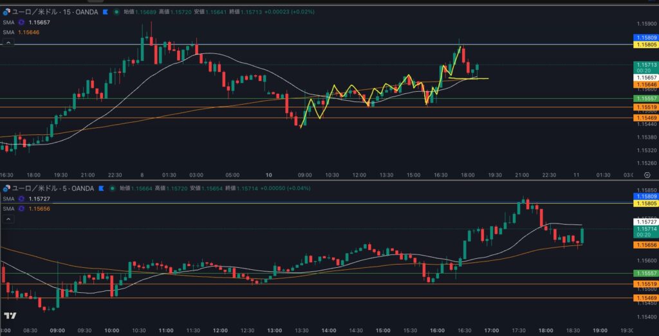Click the yellow 1.15805 price label in top chart

point(645,45)
